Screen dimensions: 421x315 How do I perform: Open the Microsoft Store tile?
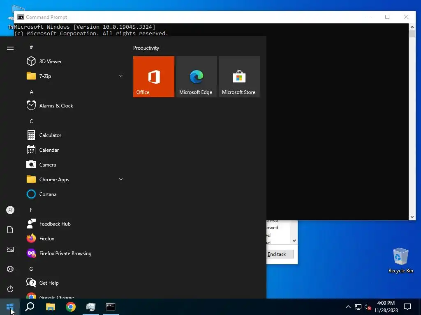coord(239,77)
